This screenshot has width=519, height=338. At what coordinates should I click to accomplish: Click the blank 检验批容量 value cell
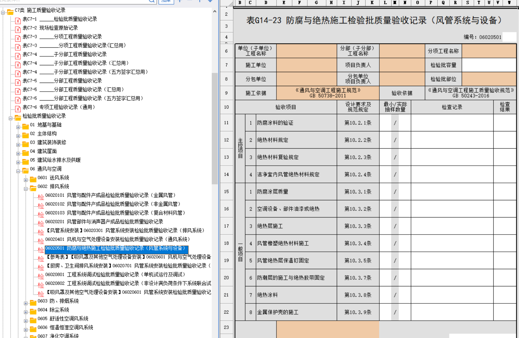[x=489, y=65]
